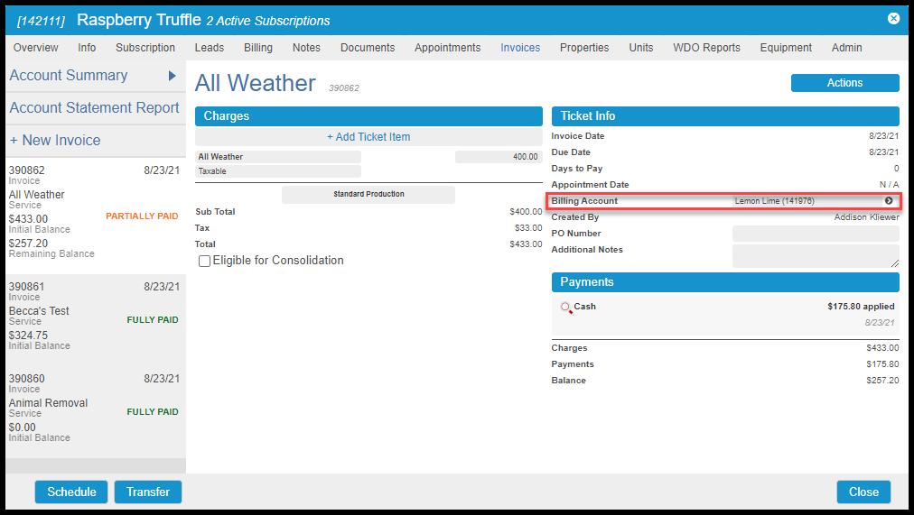Viewport: 914px width, 515px height.
Task: Open the Actions dropdown menu
Action: pyautogui.click(x=844, y=83)
